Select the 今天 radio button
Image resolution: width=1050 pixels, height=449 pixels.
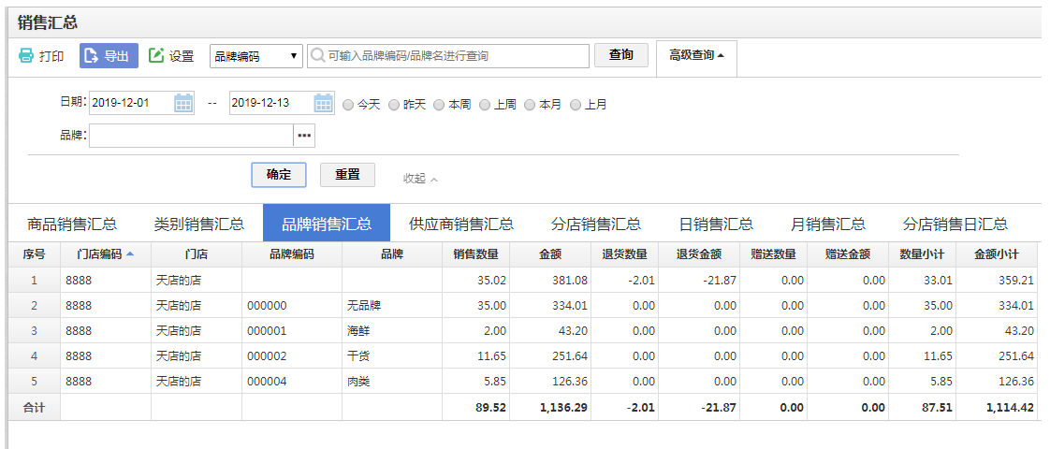(348, 105)
